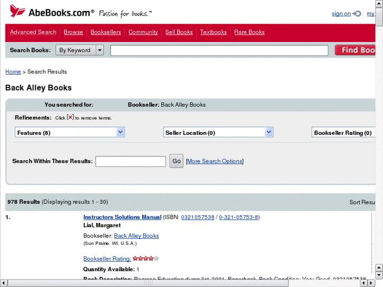Image resolution: width=383 pixels, height=287 pixels.
Task: Click the sign on link
Action: click(x=341, y=14)
